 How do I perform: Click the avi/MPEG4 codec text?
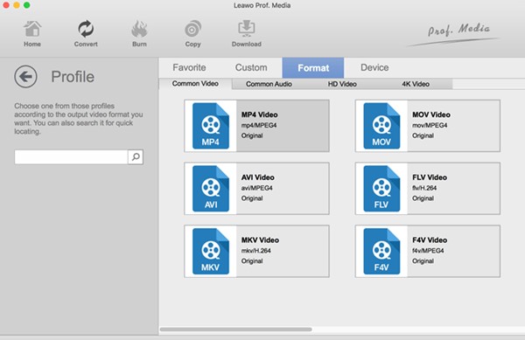[256, 188]
